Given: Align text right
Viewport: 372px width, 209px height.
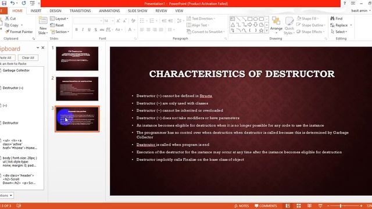Looking at the screenshot, I should pyautogui.click(x=155, y=30).
